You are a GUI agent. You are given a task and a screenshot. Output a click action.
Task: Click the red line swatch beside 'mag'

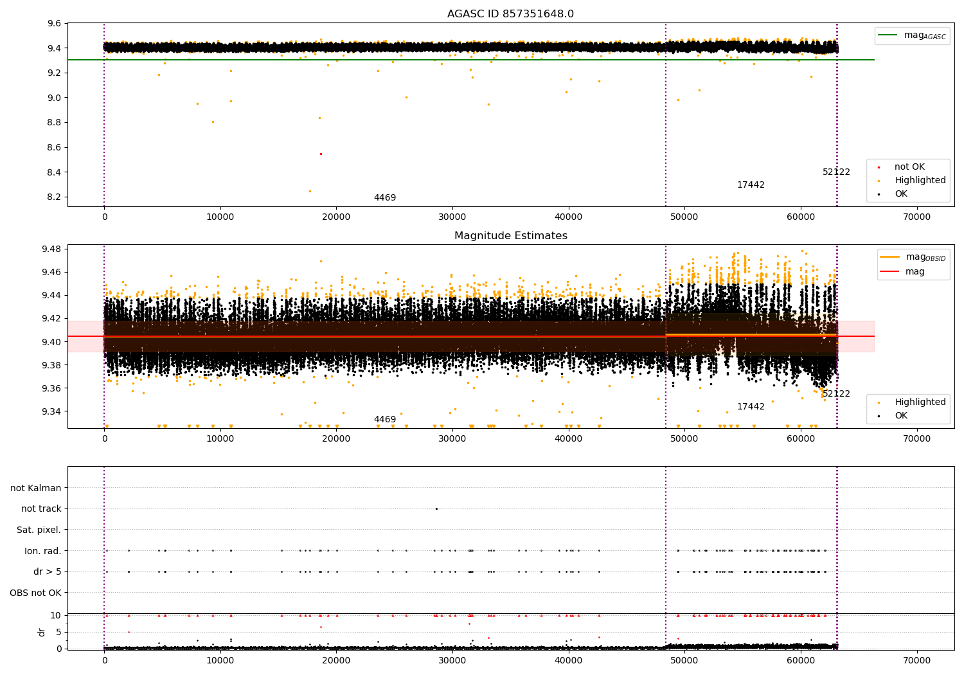tap(890, 272)
